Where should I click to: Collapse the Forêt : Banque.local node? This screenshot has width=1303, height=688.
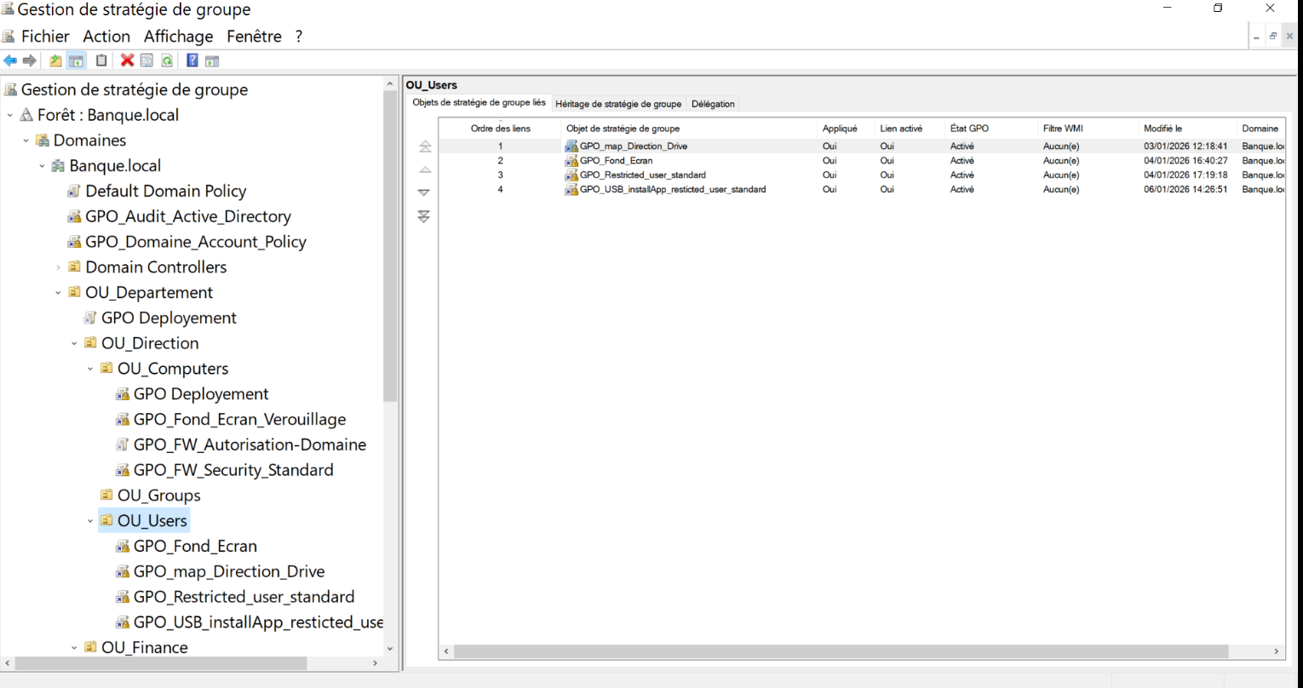tap(10, 115)
